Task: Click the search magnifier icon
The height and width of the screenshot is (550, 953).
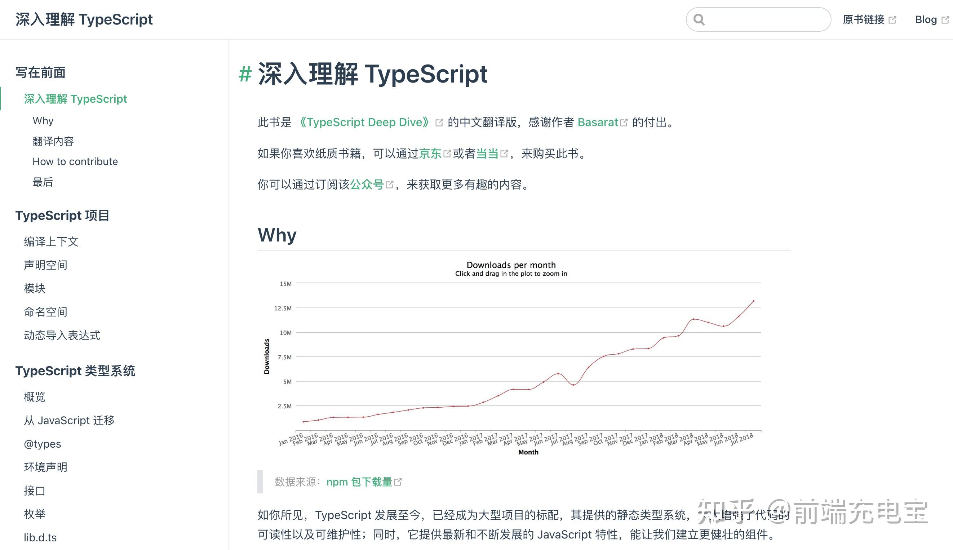Action: [x=699, y=19]
